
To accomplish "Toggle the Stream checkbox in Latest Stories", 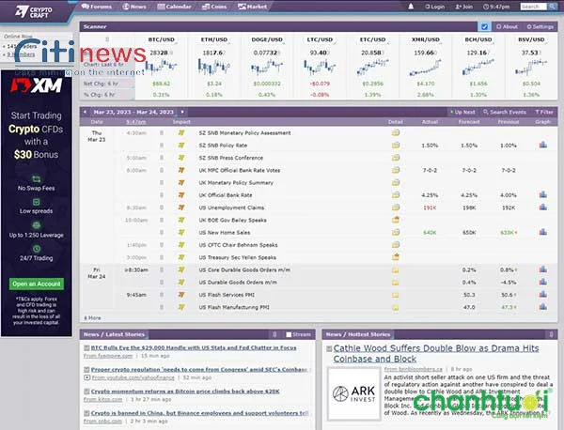I will pyautogui.click(x=289, y=334).
